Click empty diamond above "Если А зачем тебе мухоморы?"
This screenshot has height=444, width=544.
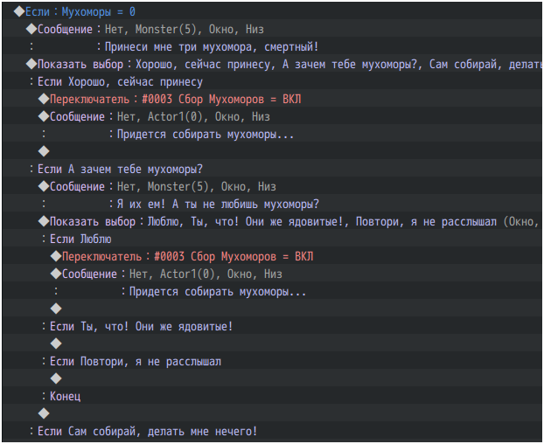[44, 151]
